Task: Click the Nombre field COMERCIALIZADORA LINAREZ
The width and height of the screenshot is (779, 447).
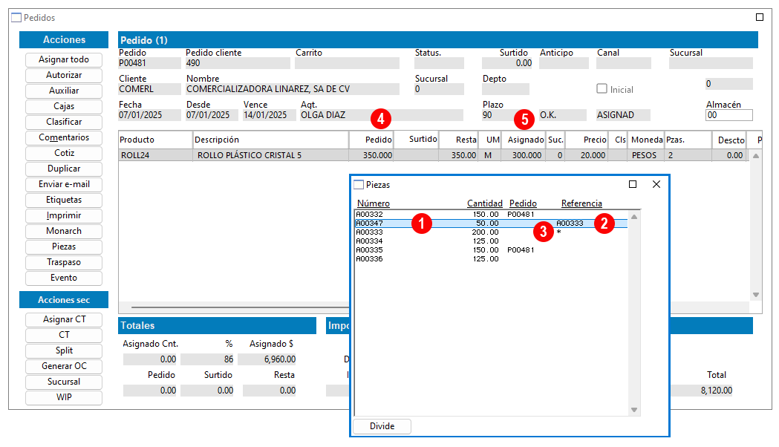Action: (292, 89)
